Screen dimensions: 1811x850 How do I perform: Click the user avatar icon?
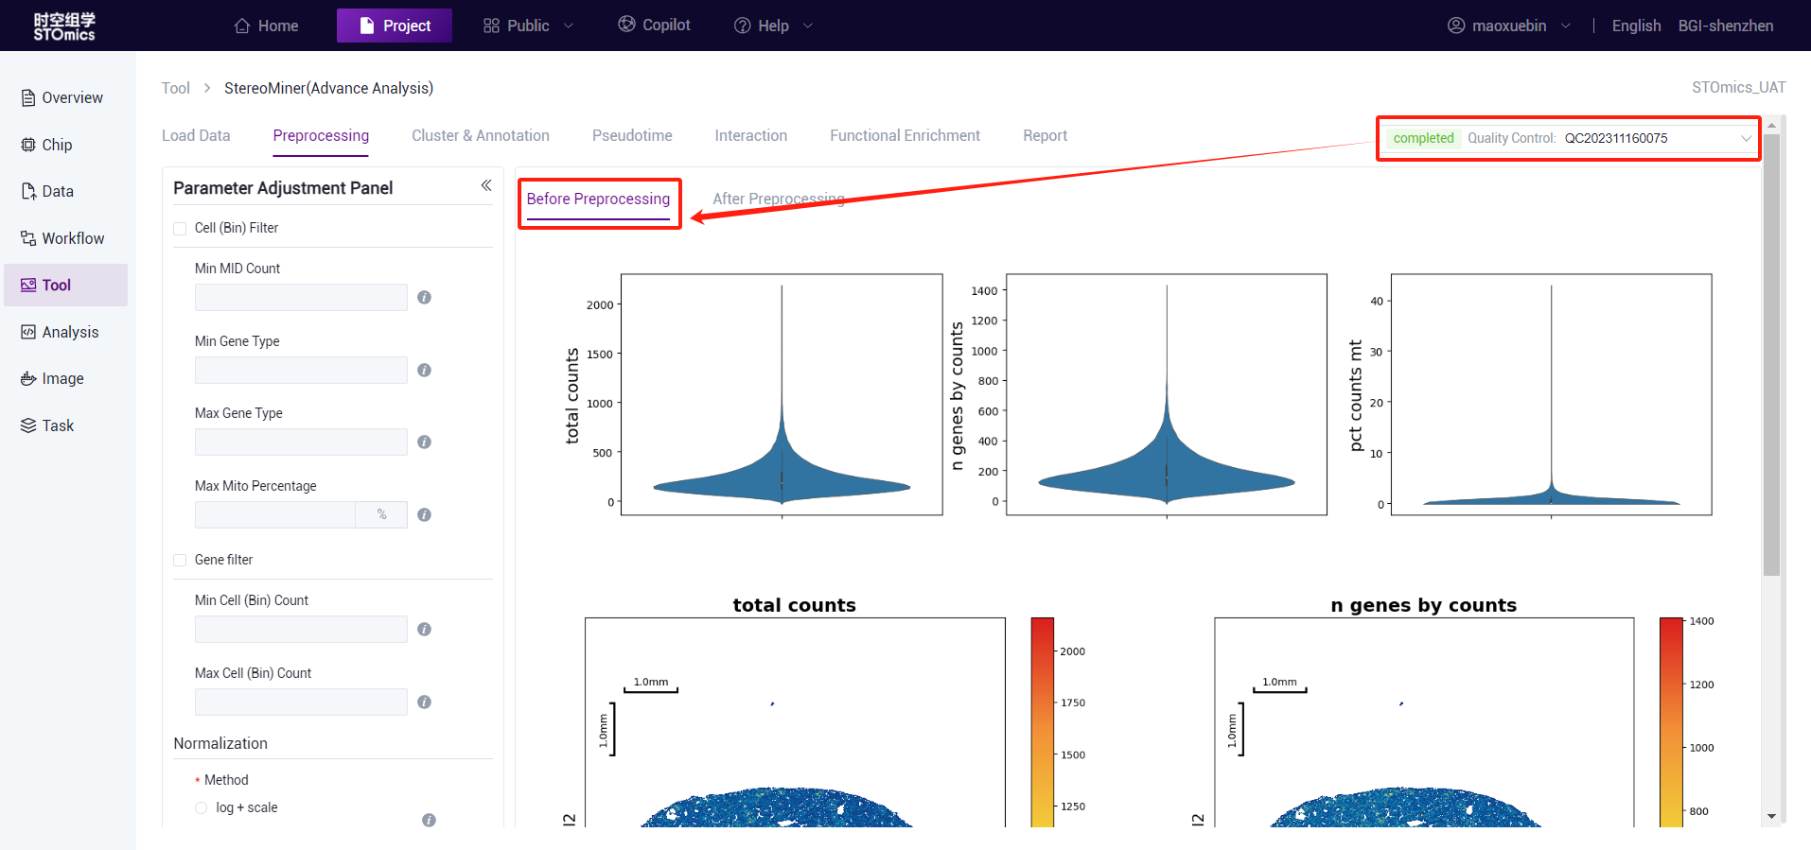point(1456,26)
